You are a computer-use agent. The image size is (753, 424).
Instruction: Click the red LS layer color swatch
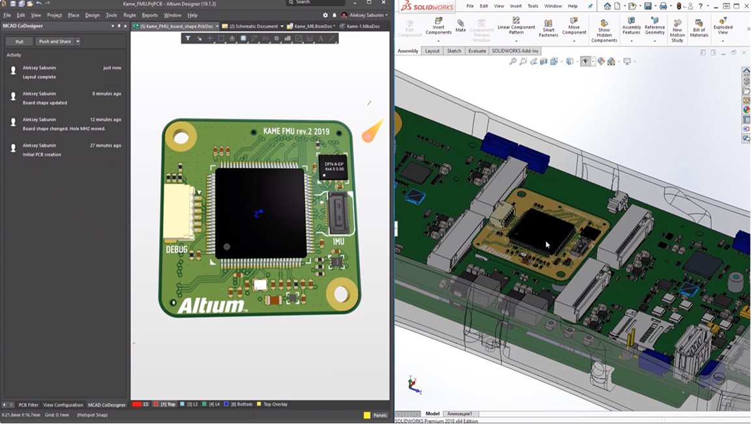click(137, 404)
